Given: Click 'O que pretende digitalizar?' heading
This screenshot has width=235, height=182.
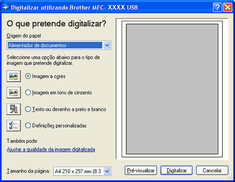Looking at the screenshot, I should point(56,24).
